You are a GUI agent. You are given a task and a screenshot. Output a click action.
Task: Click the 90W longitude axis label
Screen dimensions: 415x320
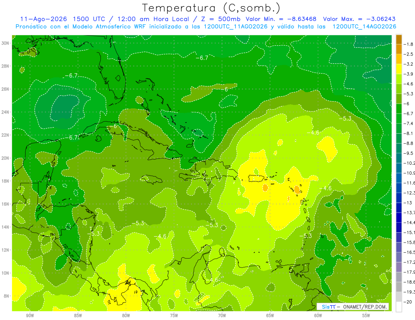pyautogui.click(x=30, y=316)
